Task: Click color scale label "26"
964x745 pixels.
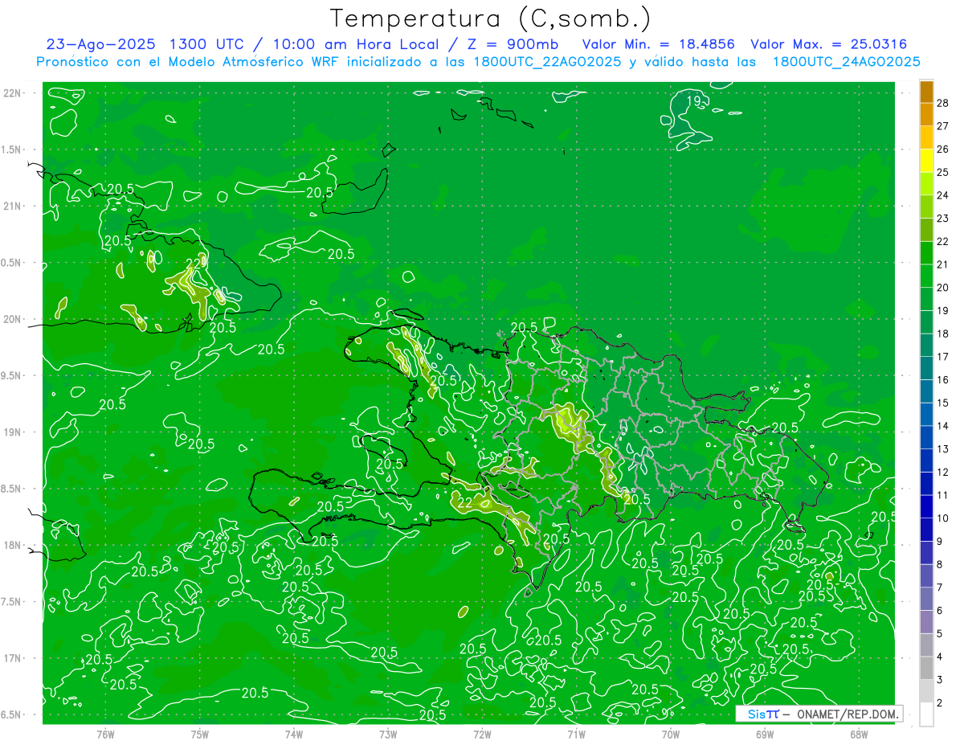Action: click(943, 149)
